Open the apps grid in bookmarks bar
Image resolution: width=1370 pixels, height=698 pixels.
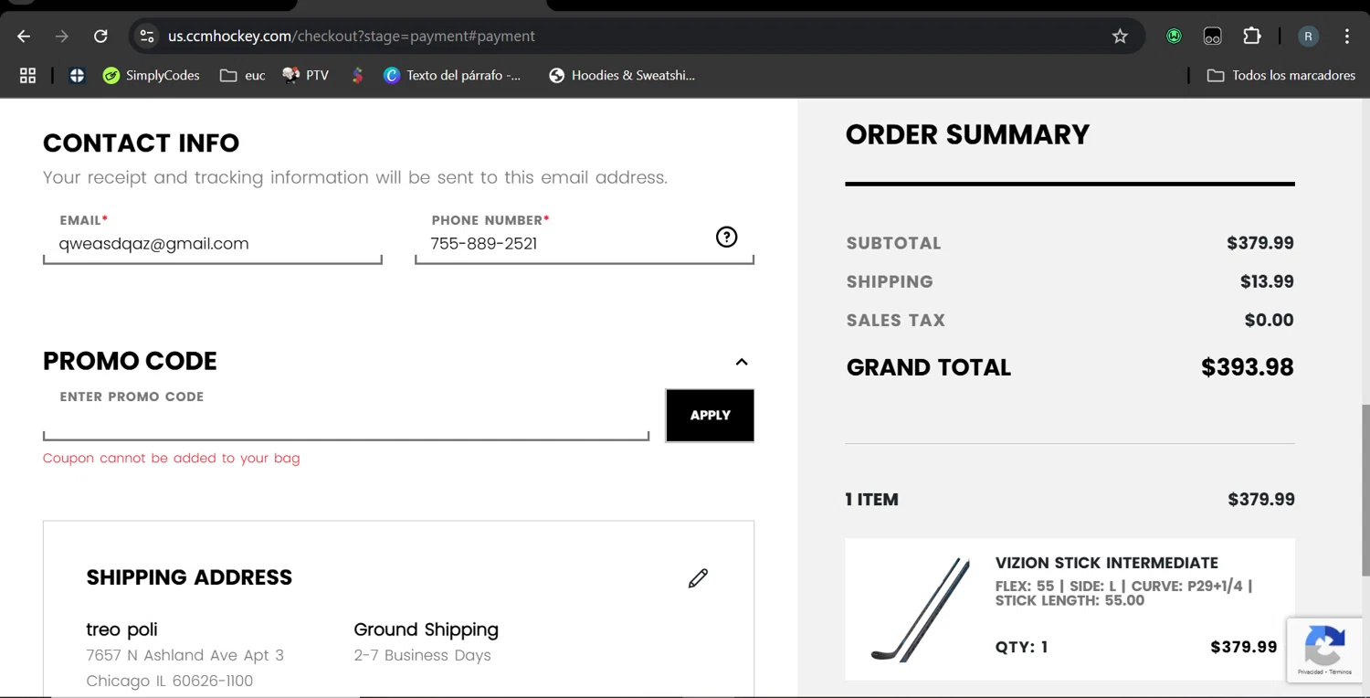[27, 76]
